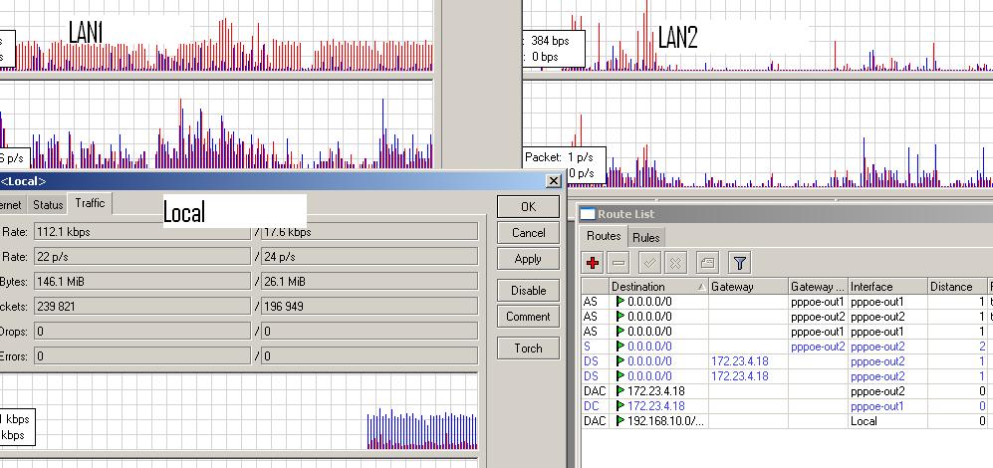
Task: Click the 22 p/s packet rate field
Action: coord(142,257)
